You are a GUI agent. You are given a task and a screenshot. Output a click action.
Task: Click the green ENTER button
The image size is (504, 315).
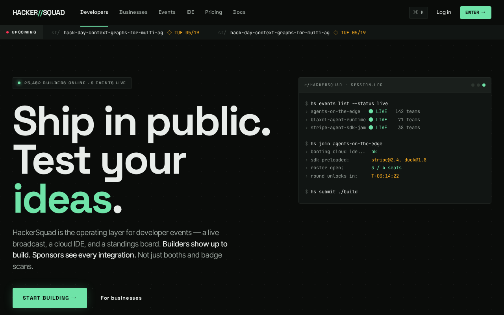click(476, 13)
